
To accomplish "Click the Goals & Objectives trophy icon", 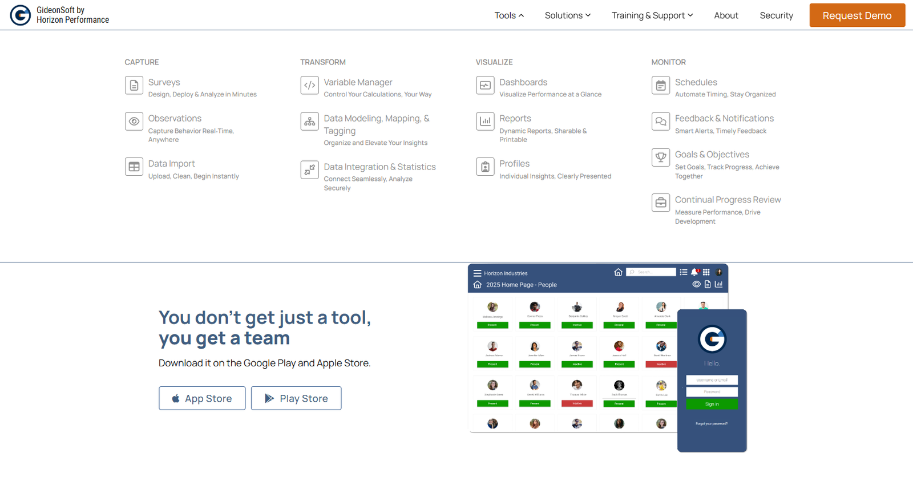I will (x=660, y=157).
